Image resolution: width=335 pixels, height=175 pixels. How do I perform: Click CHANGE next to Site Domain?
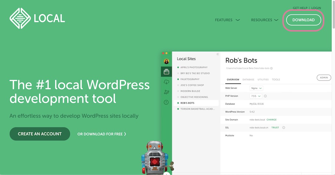(272, 120)
